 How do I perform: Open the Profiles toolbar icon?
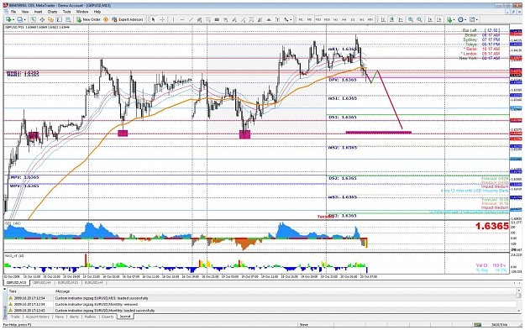[20, 19]
